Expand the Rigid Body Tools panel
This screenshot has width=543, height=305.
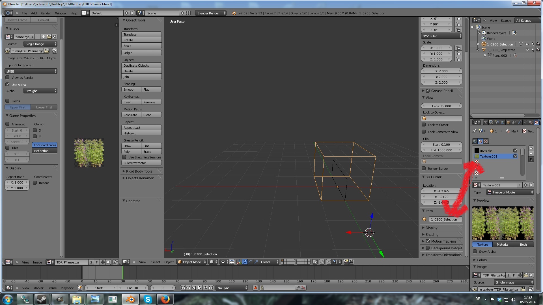(x=139, y=171)
